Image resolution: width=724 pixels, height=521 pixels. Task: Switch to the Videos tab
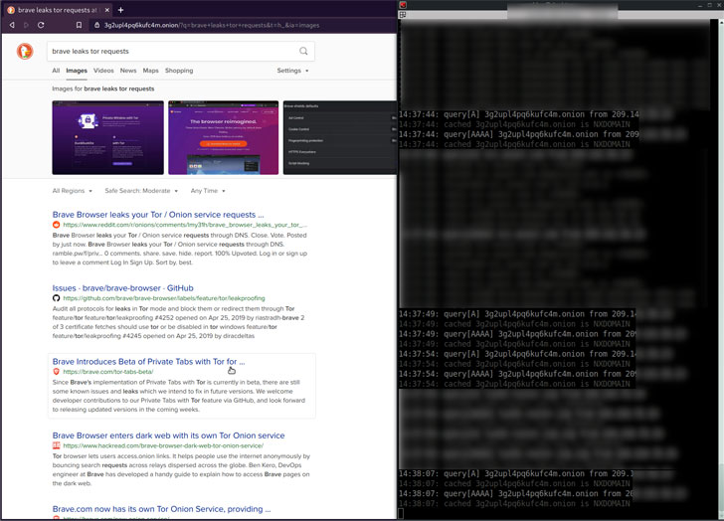tap(103, 71)
